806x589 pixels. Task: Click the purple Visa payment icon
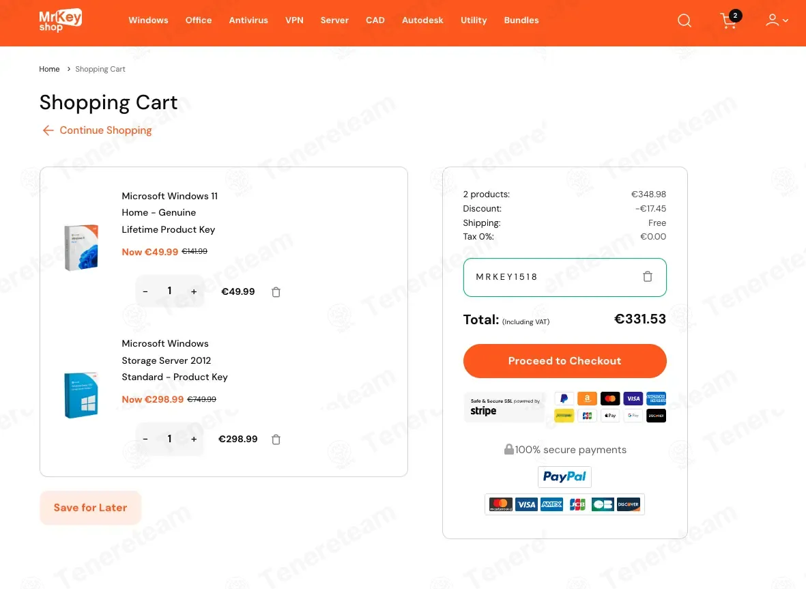click(633, 399)
